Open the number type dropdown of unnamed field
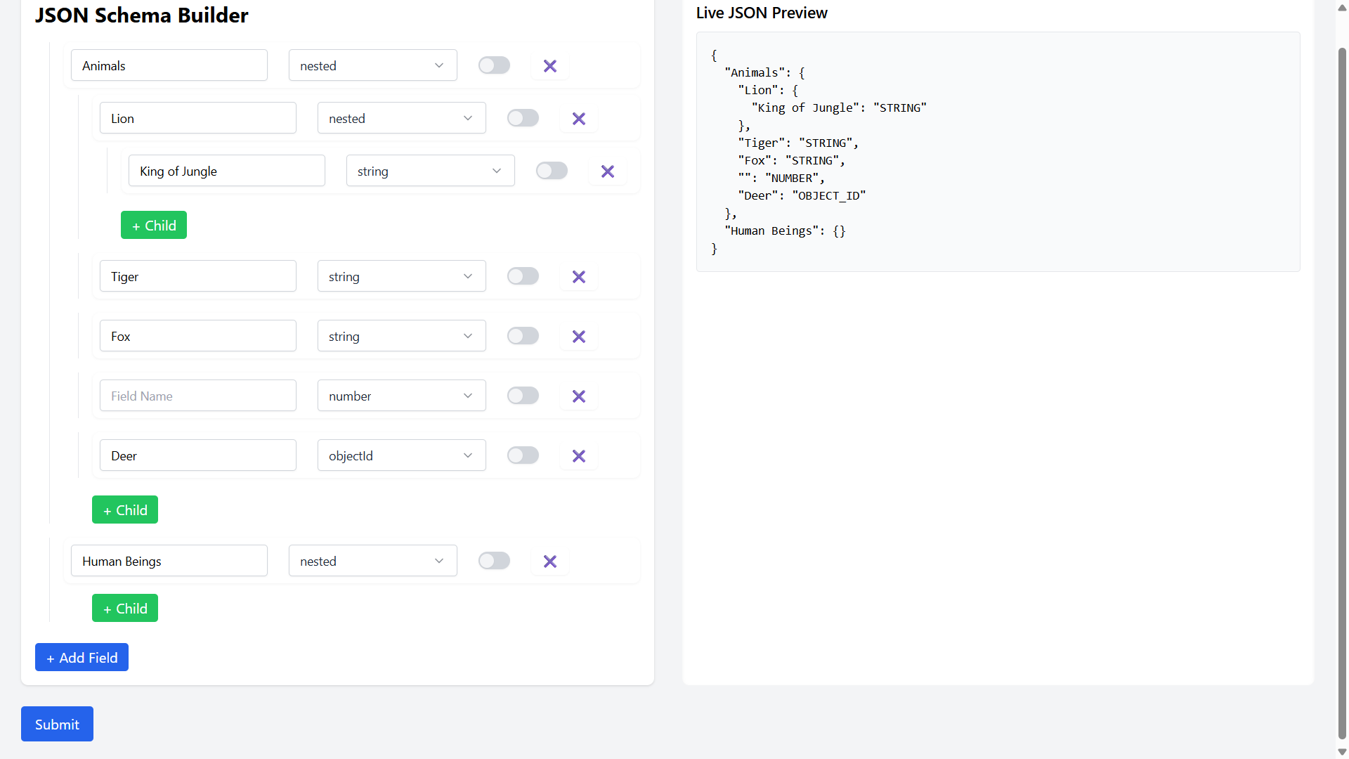 (402, 396)
